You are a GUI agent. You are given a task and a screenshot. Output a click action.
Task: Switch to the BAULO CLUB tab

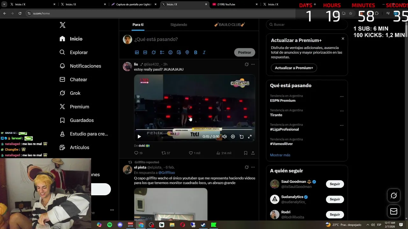pos(229,24)
